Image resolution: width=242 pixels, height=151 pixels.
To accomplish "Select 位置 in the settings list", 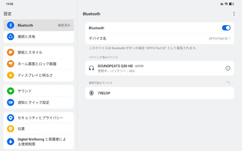I will click(21, 129).
